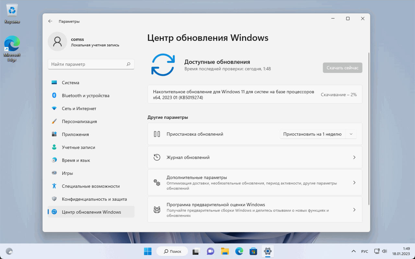Open the Приложения section
The height and width of the screenshot is (259, 415).
tap(91, 134)
